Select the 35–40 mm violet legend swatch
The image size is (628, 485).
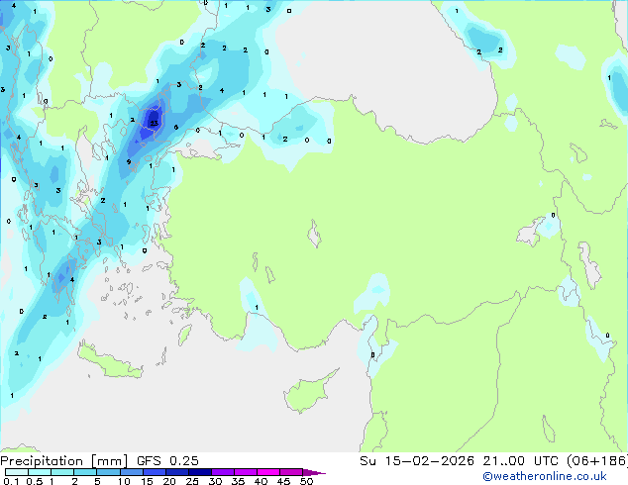246,472
